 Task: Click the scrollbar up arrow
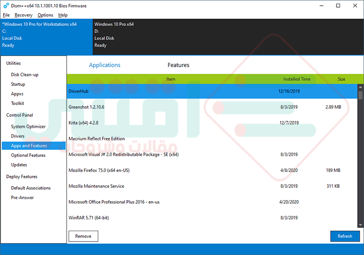coord(360,87)
